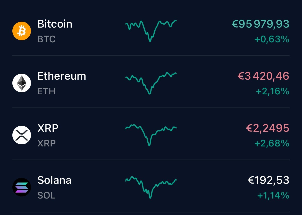The width and height of the screenshot is (302, 215).
Task: Tap the Ethereum diamond logo icon
Action: [22, 83]
